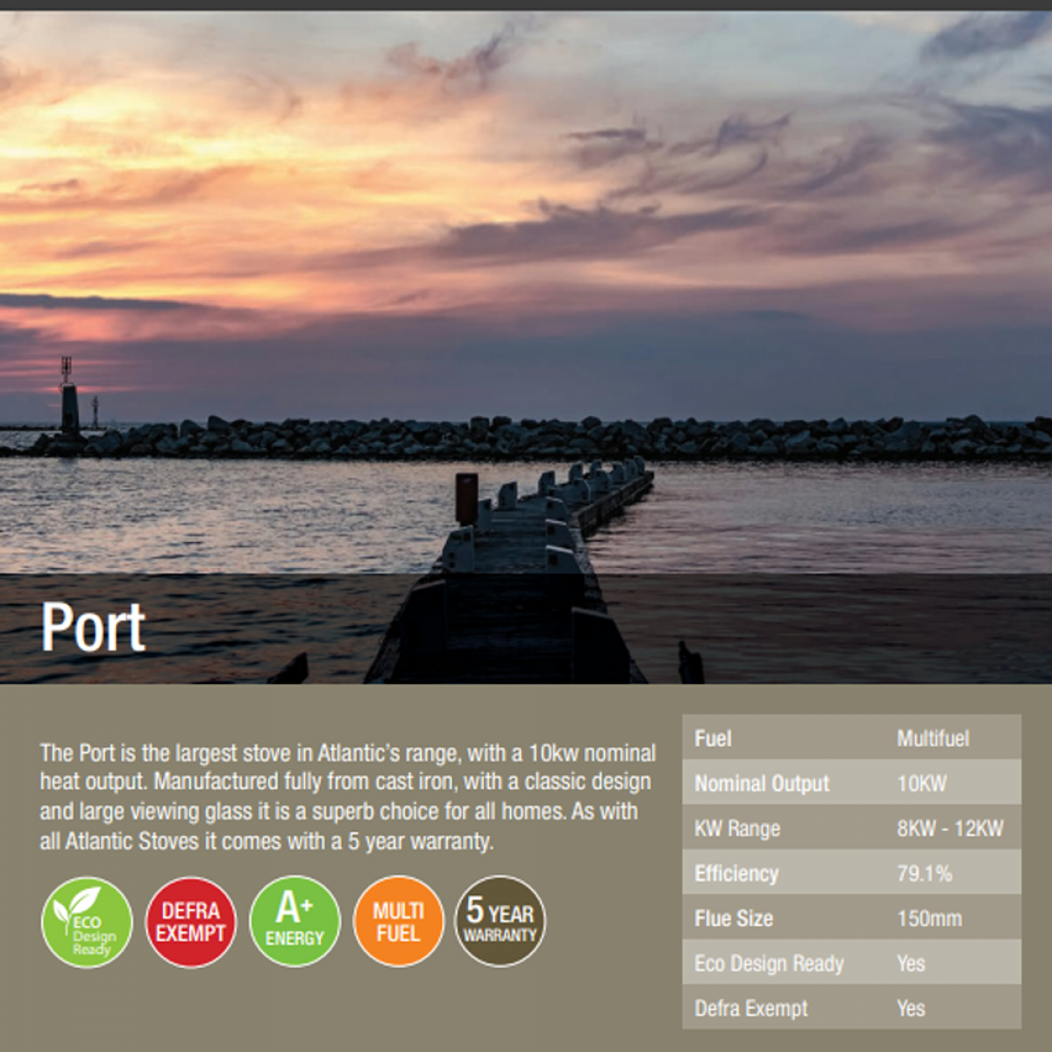1052x1052 pixels.
Task: Click the KW Range label
Action: 737,828
